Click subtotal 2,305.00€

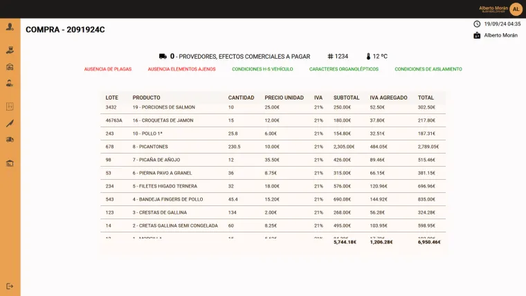(344, 147)
